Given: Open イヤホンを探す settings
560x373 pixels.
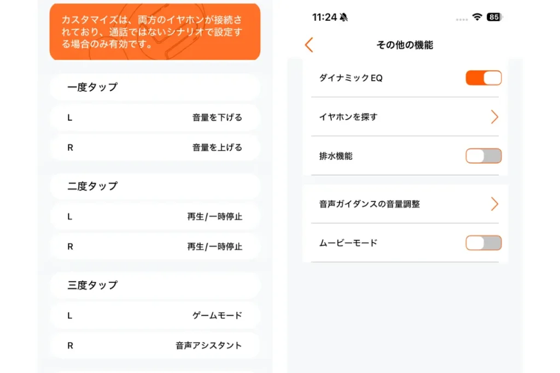Looking at the screenshot, I should coord(405,116).
